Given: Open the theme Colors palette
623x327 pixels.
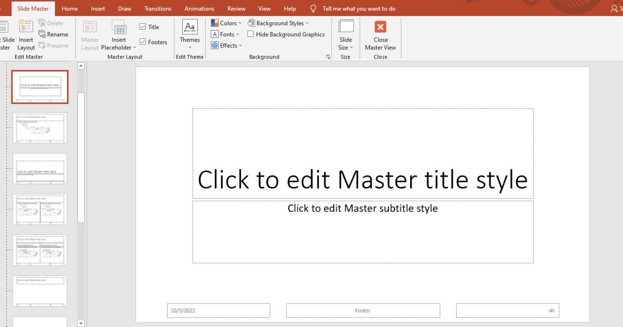Looking at the screenshot, I should pos(226,23).
